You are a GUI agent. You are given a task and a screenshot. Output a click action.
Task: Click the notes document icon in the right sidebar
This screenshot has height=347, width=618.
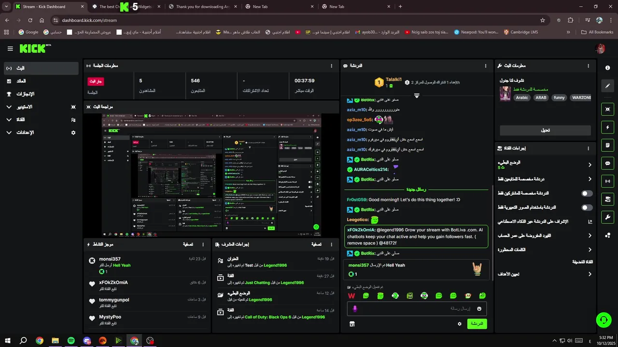(607, 145)
